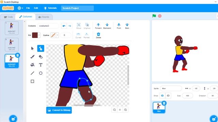Select costume2 thumbnail
Image resolution: width=218 pixels, height=122 pixels.
tap(12, 44)
